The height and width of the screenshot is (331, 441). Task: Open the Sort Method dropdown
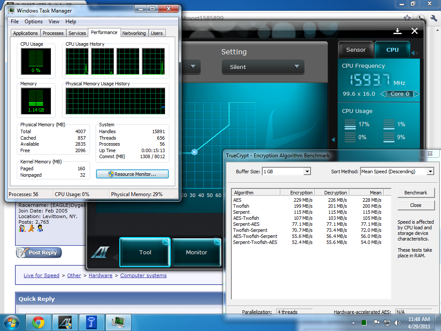397,172
